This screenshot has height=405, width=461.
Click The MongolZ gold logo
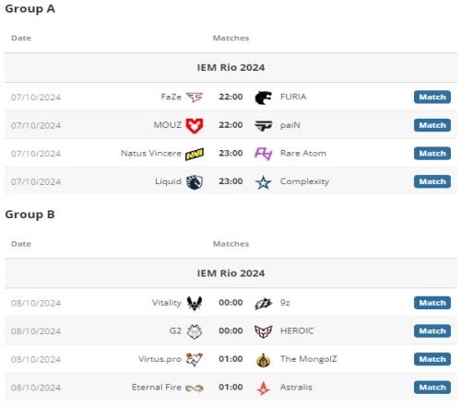pos(264,360)
